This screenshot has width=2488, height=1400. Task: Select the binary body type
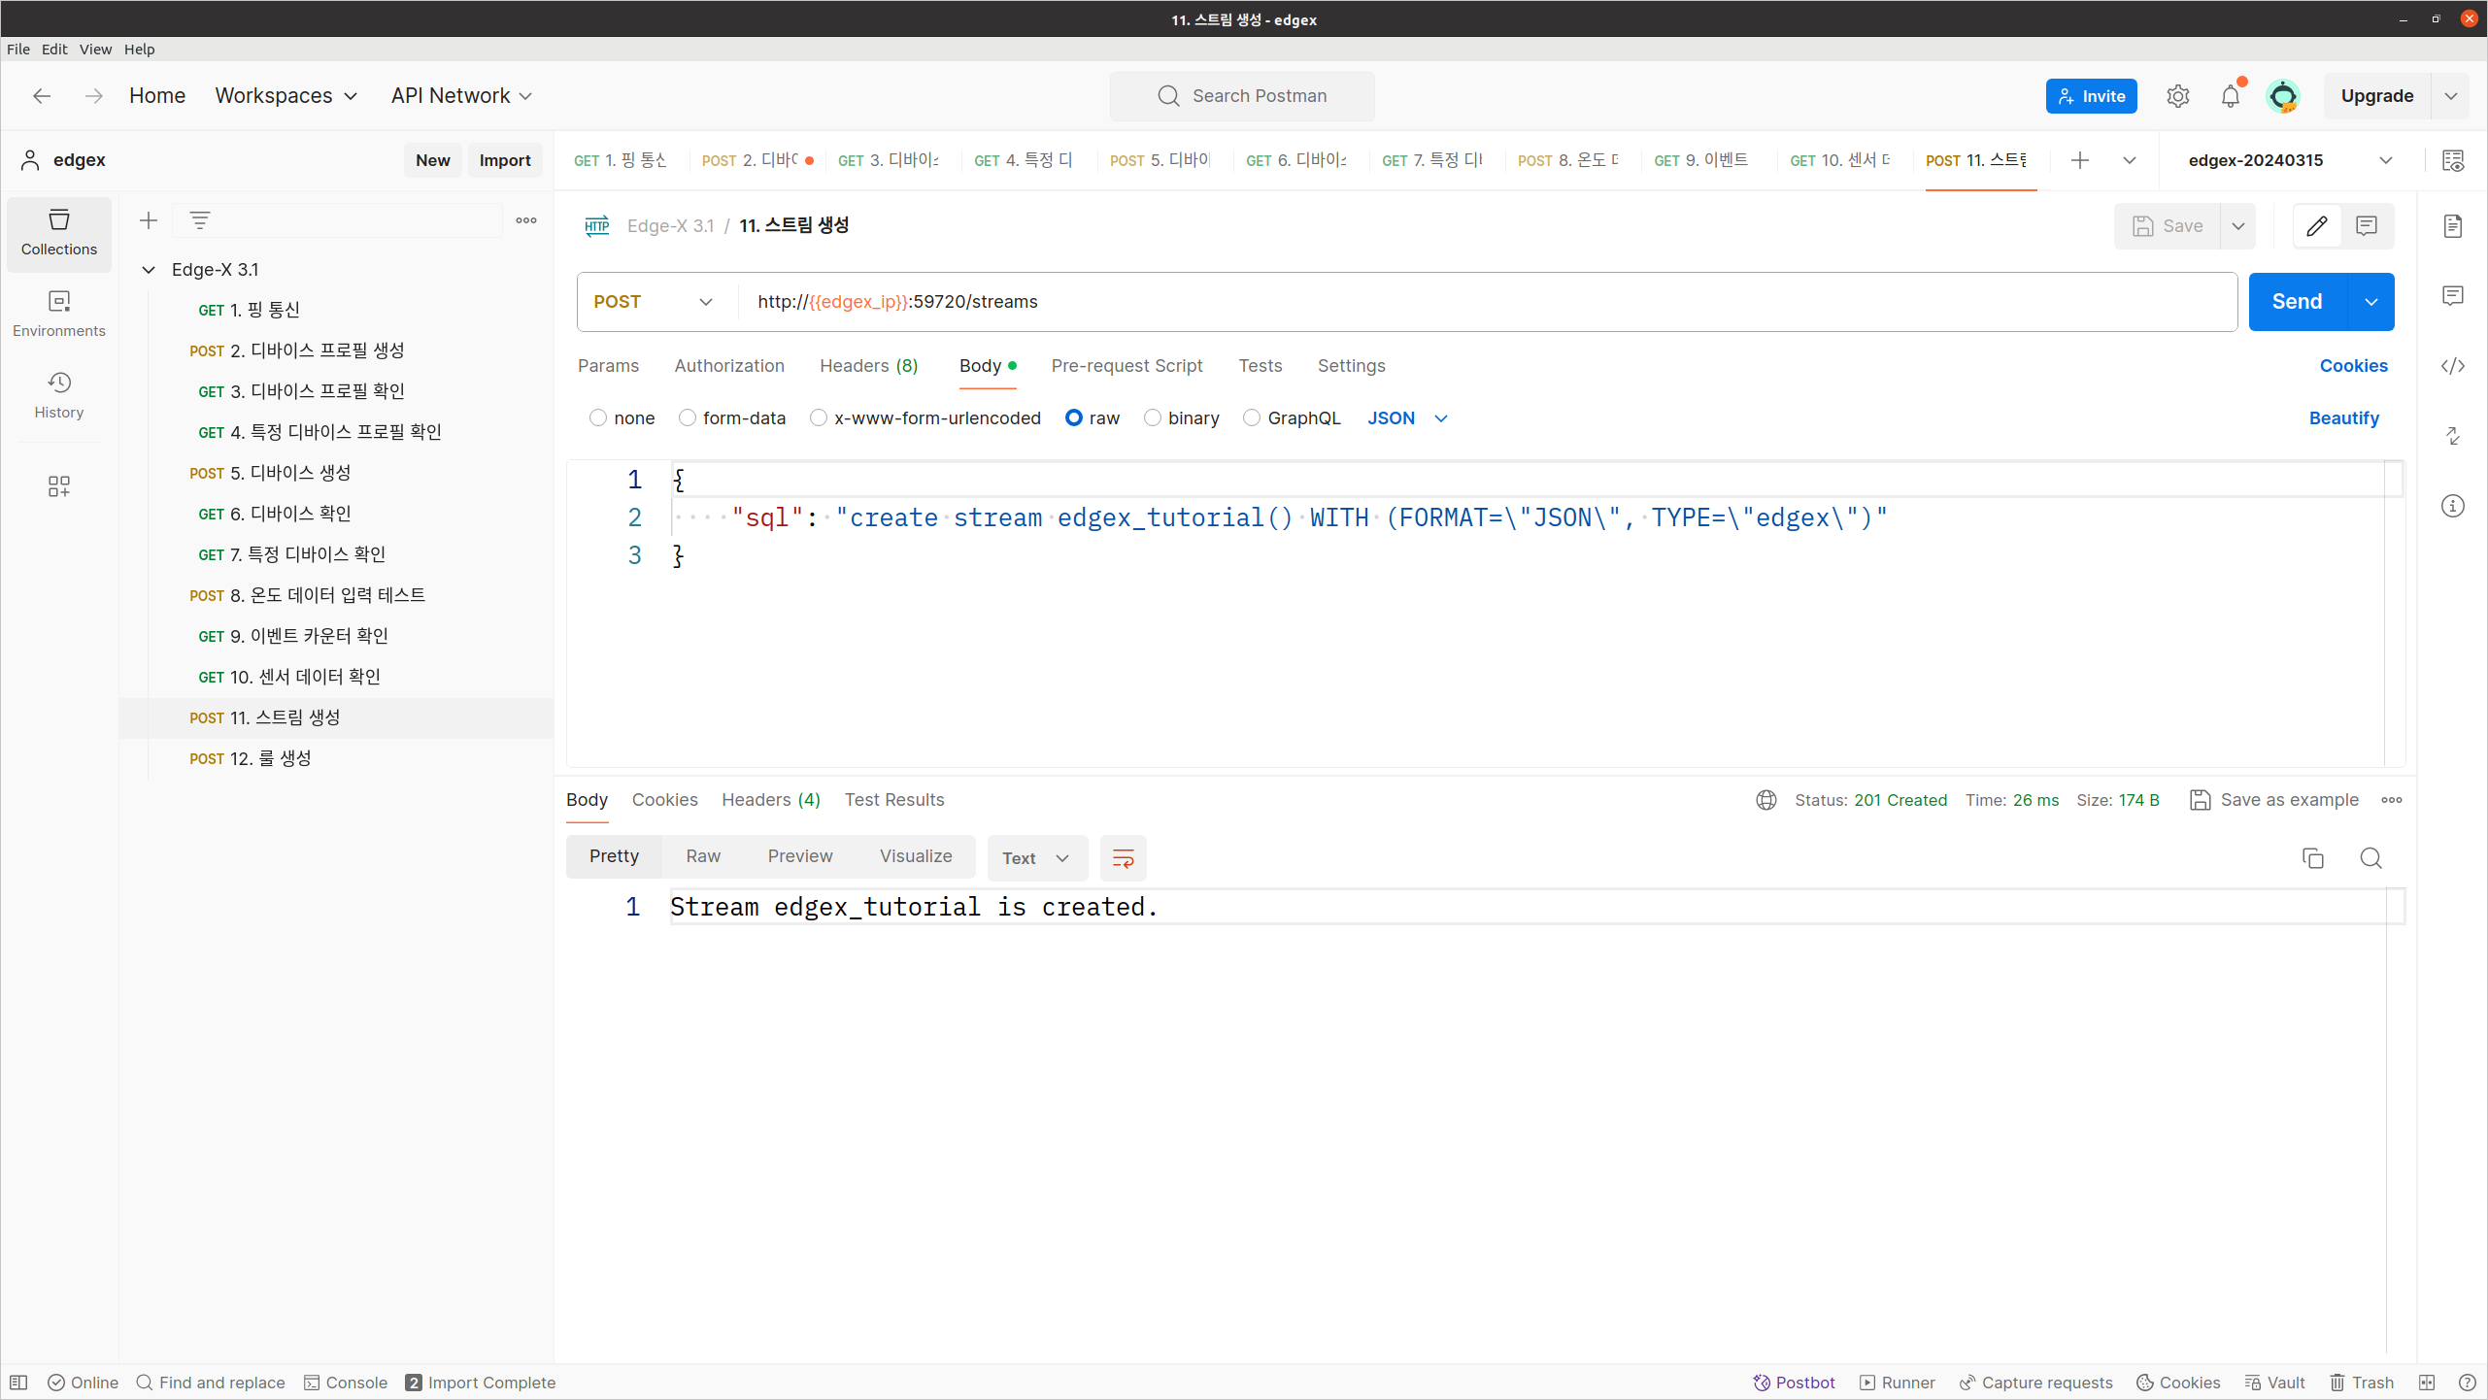pos(1153,417)
